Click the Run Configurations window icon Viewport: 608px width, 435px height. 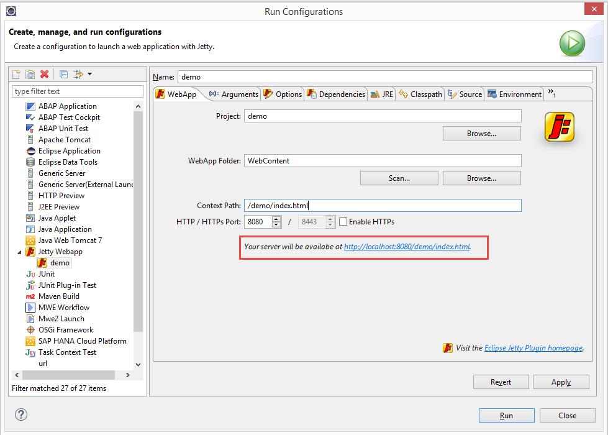click(x=11, y=11)
